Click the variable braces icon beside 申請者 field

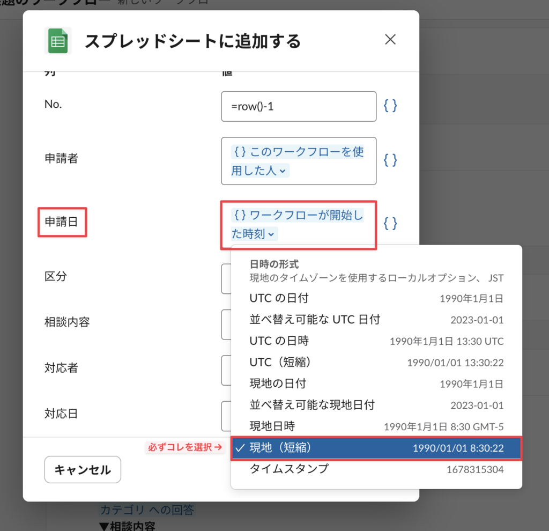(390, 160)
